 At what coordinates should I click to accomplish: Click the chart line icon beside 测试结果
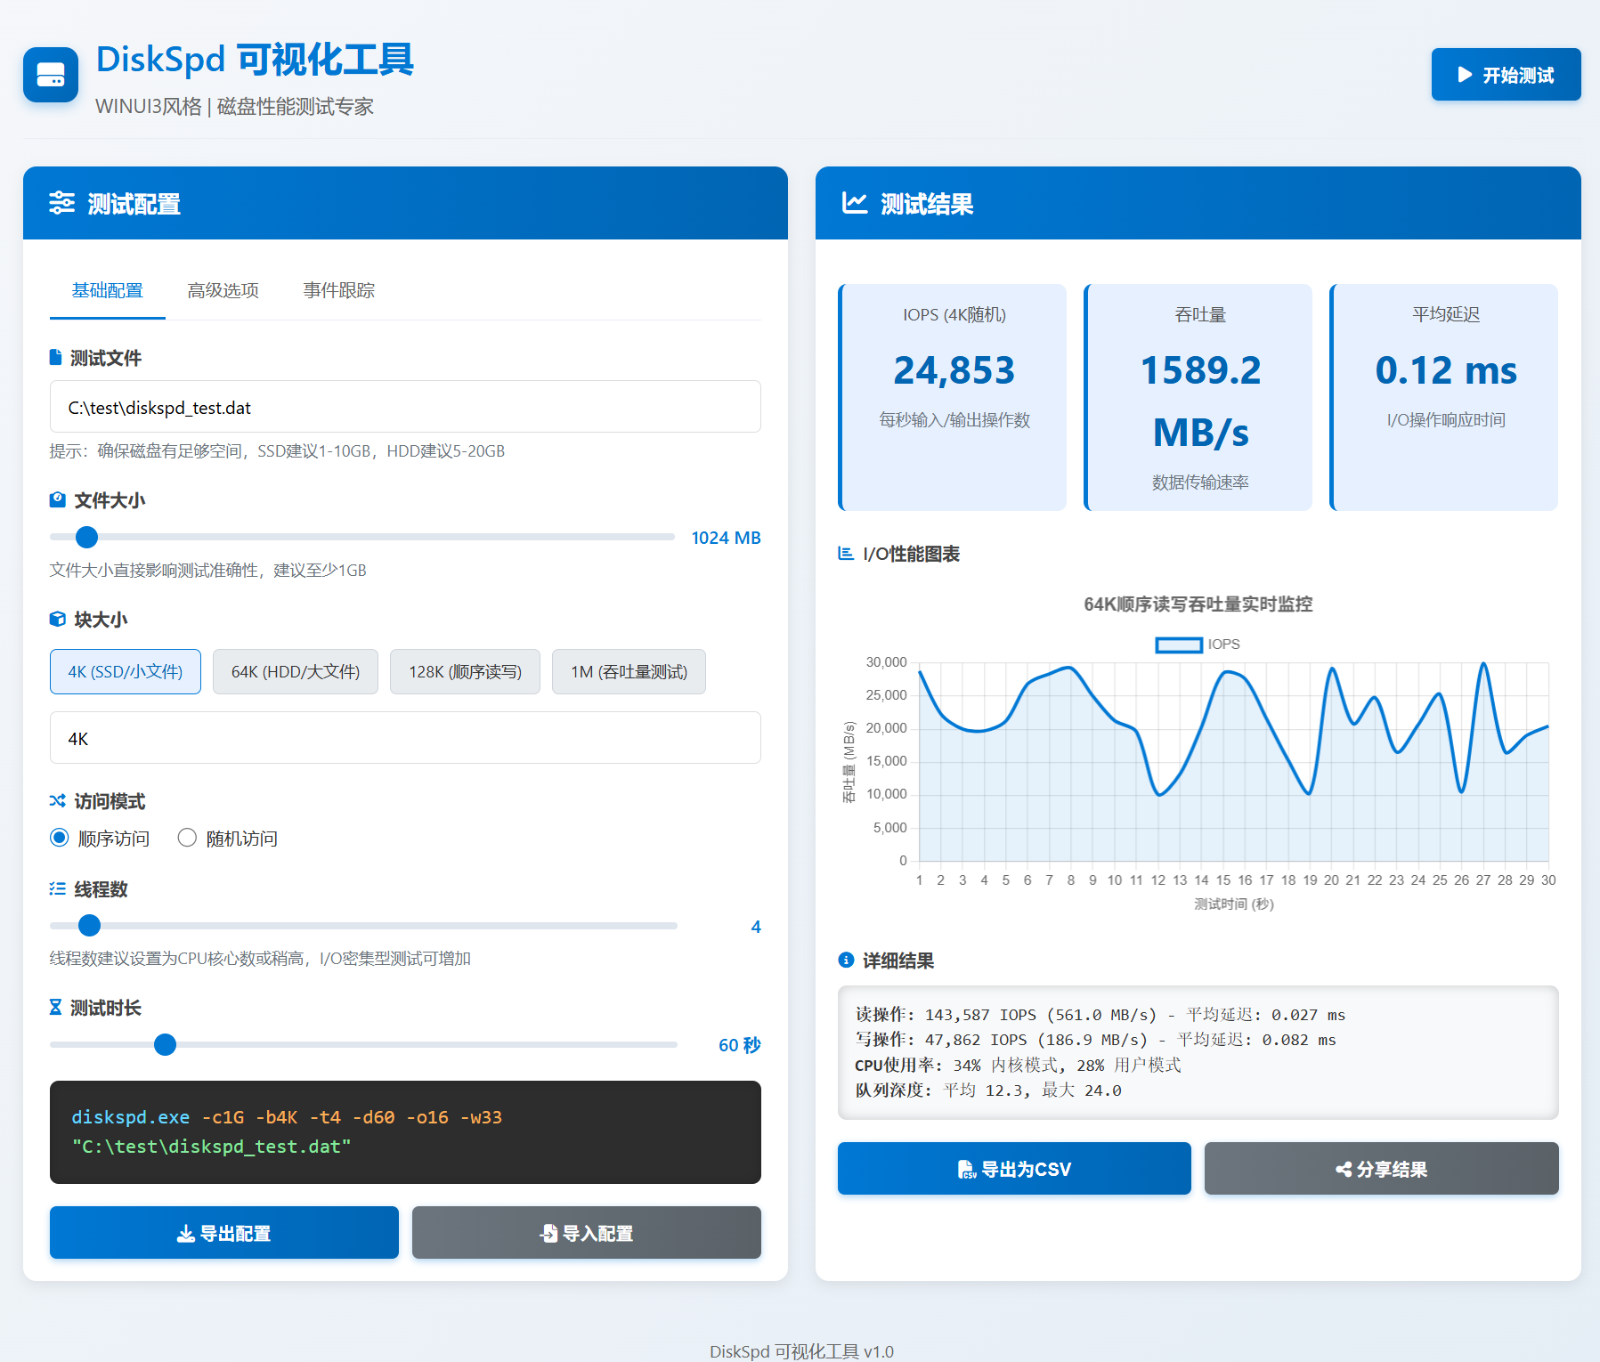tap(855, 203)
